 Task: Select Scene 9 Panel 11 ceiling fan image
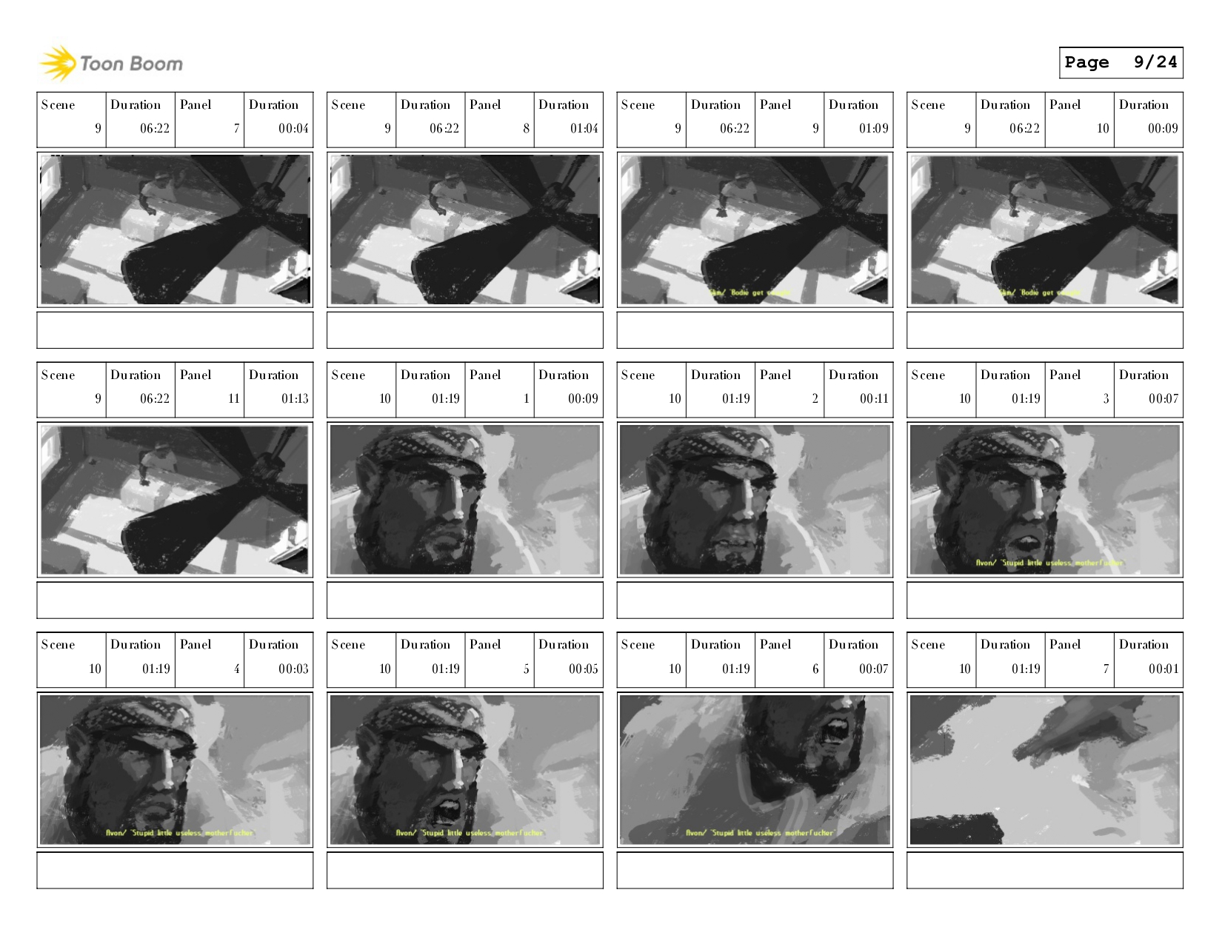[x=175, y=500]
